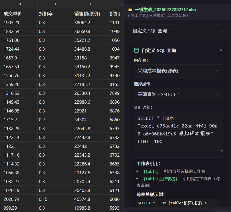231x212 pixels.
Task: Click inside the SQL 语句 text area
Action: 179,132
